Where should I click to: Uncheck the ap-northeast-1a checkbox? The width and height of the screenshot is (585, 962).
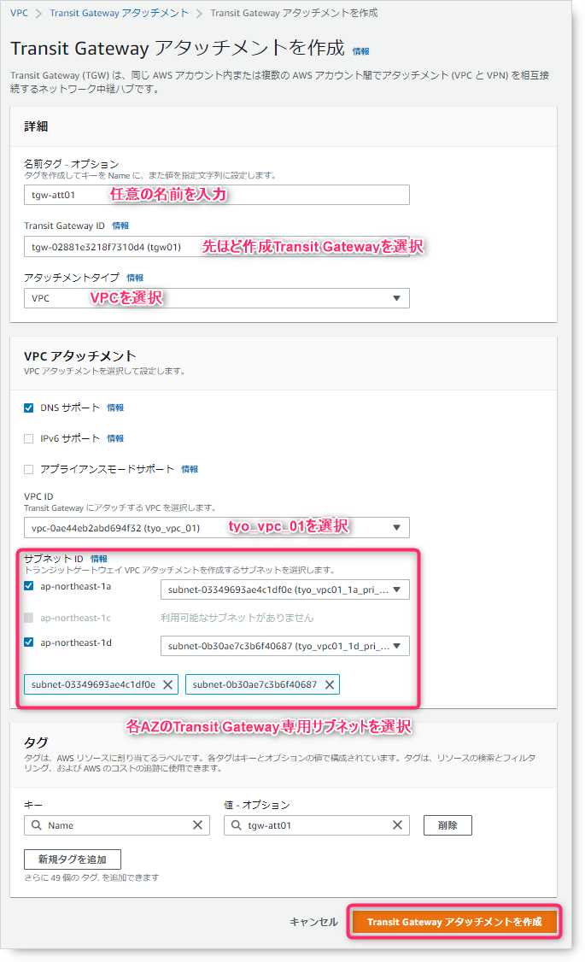coord(28,586)
